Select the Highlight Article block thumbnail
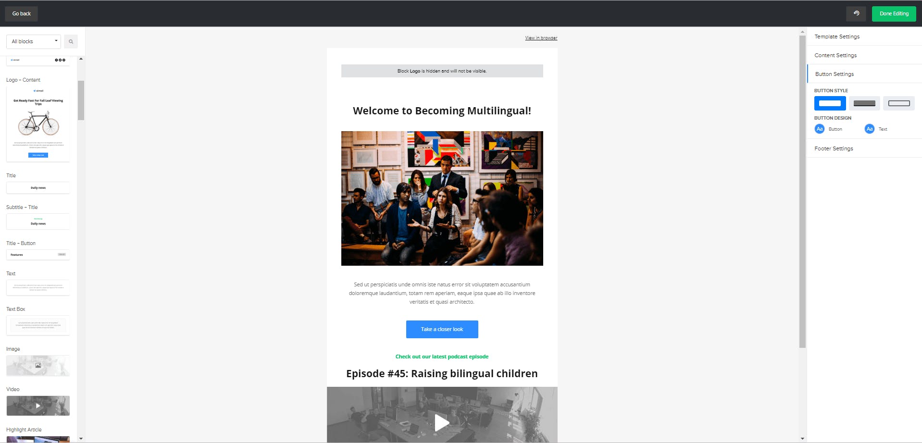Screen dimensions: 922x443 (x=38, y=439)
